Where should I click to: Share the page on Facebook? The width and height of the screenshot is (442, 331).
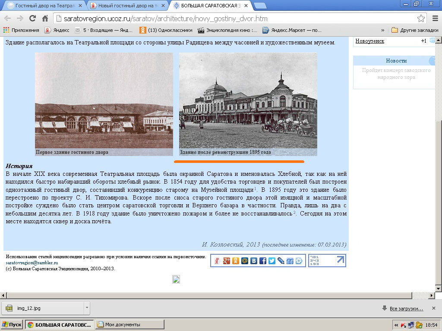263,261
